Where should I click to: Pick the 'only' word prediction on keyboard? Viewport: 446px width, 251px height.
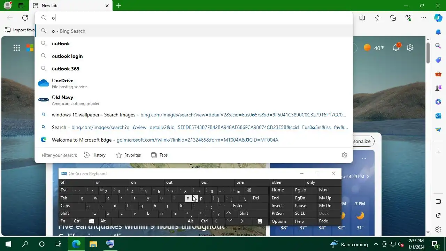point(323,182)
